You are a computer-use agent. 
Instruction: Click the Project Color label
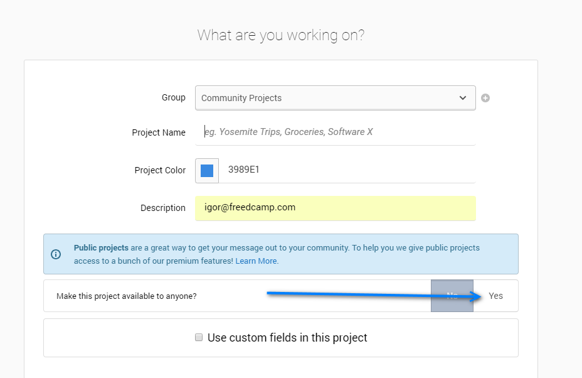(x=160, y=170)
